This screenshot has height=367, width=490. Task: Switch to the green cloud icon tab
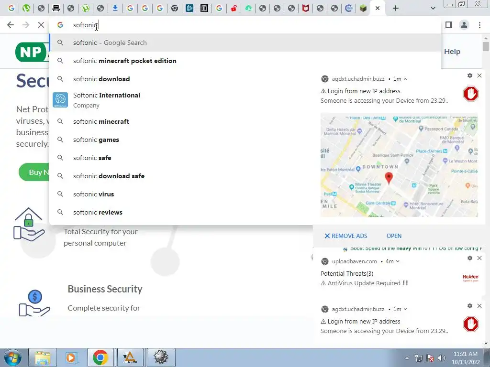(248, 9)
